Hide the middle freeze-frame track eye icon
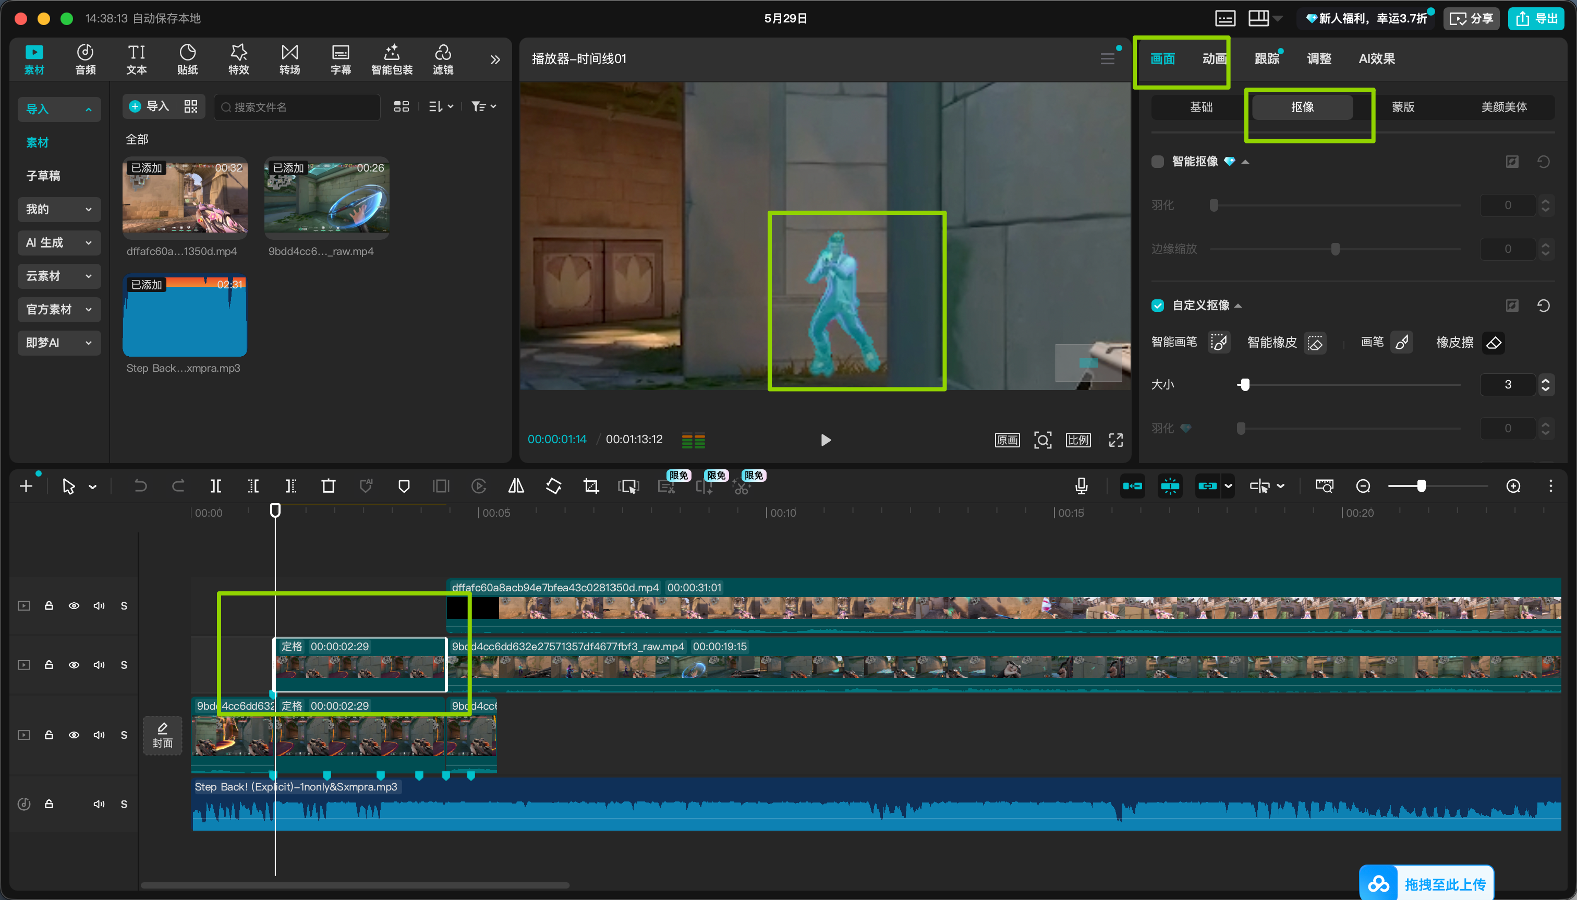The width and height of the screenshot is (1577, 900). point(74,665)
